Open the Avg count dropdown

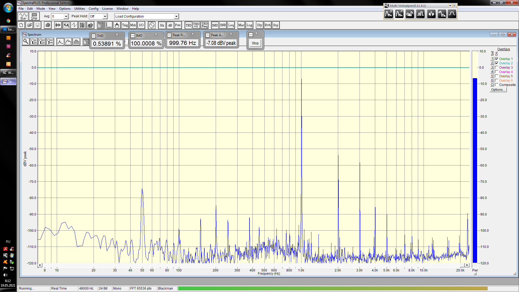(x=66, y=16)
